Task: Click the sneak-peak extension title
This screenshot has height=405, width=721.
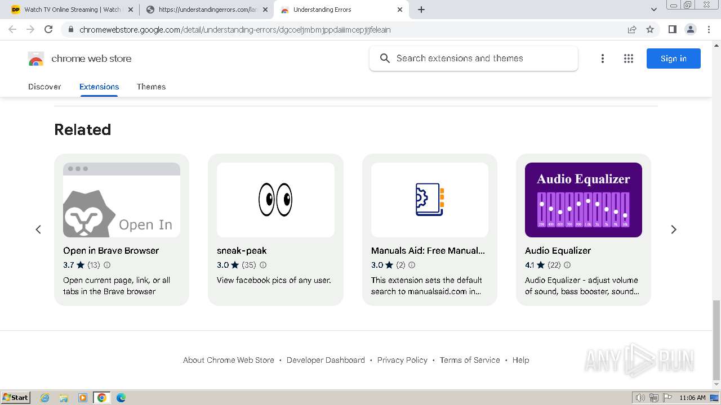Action: point(242,251)
